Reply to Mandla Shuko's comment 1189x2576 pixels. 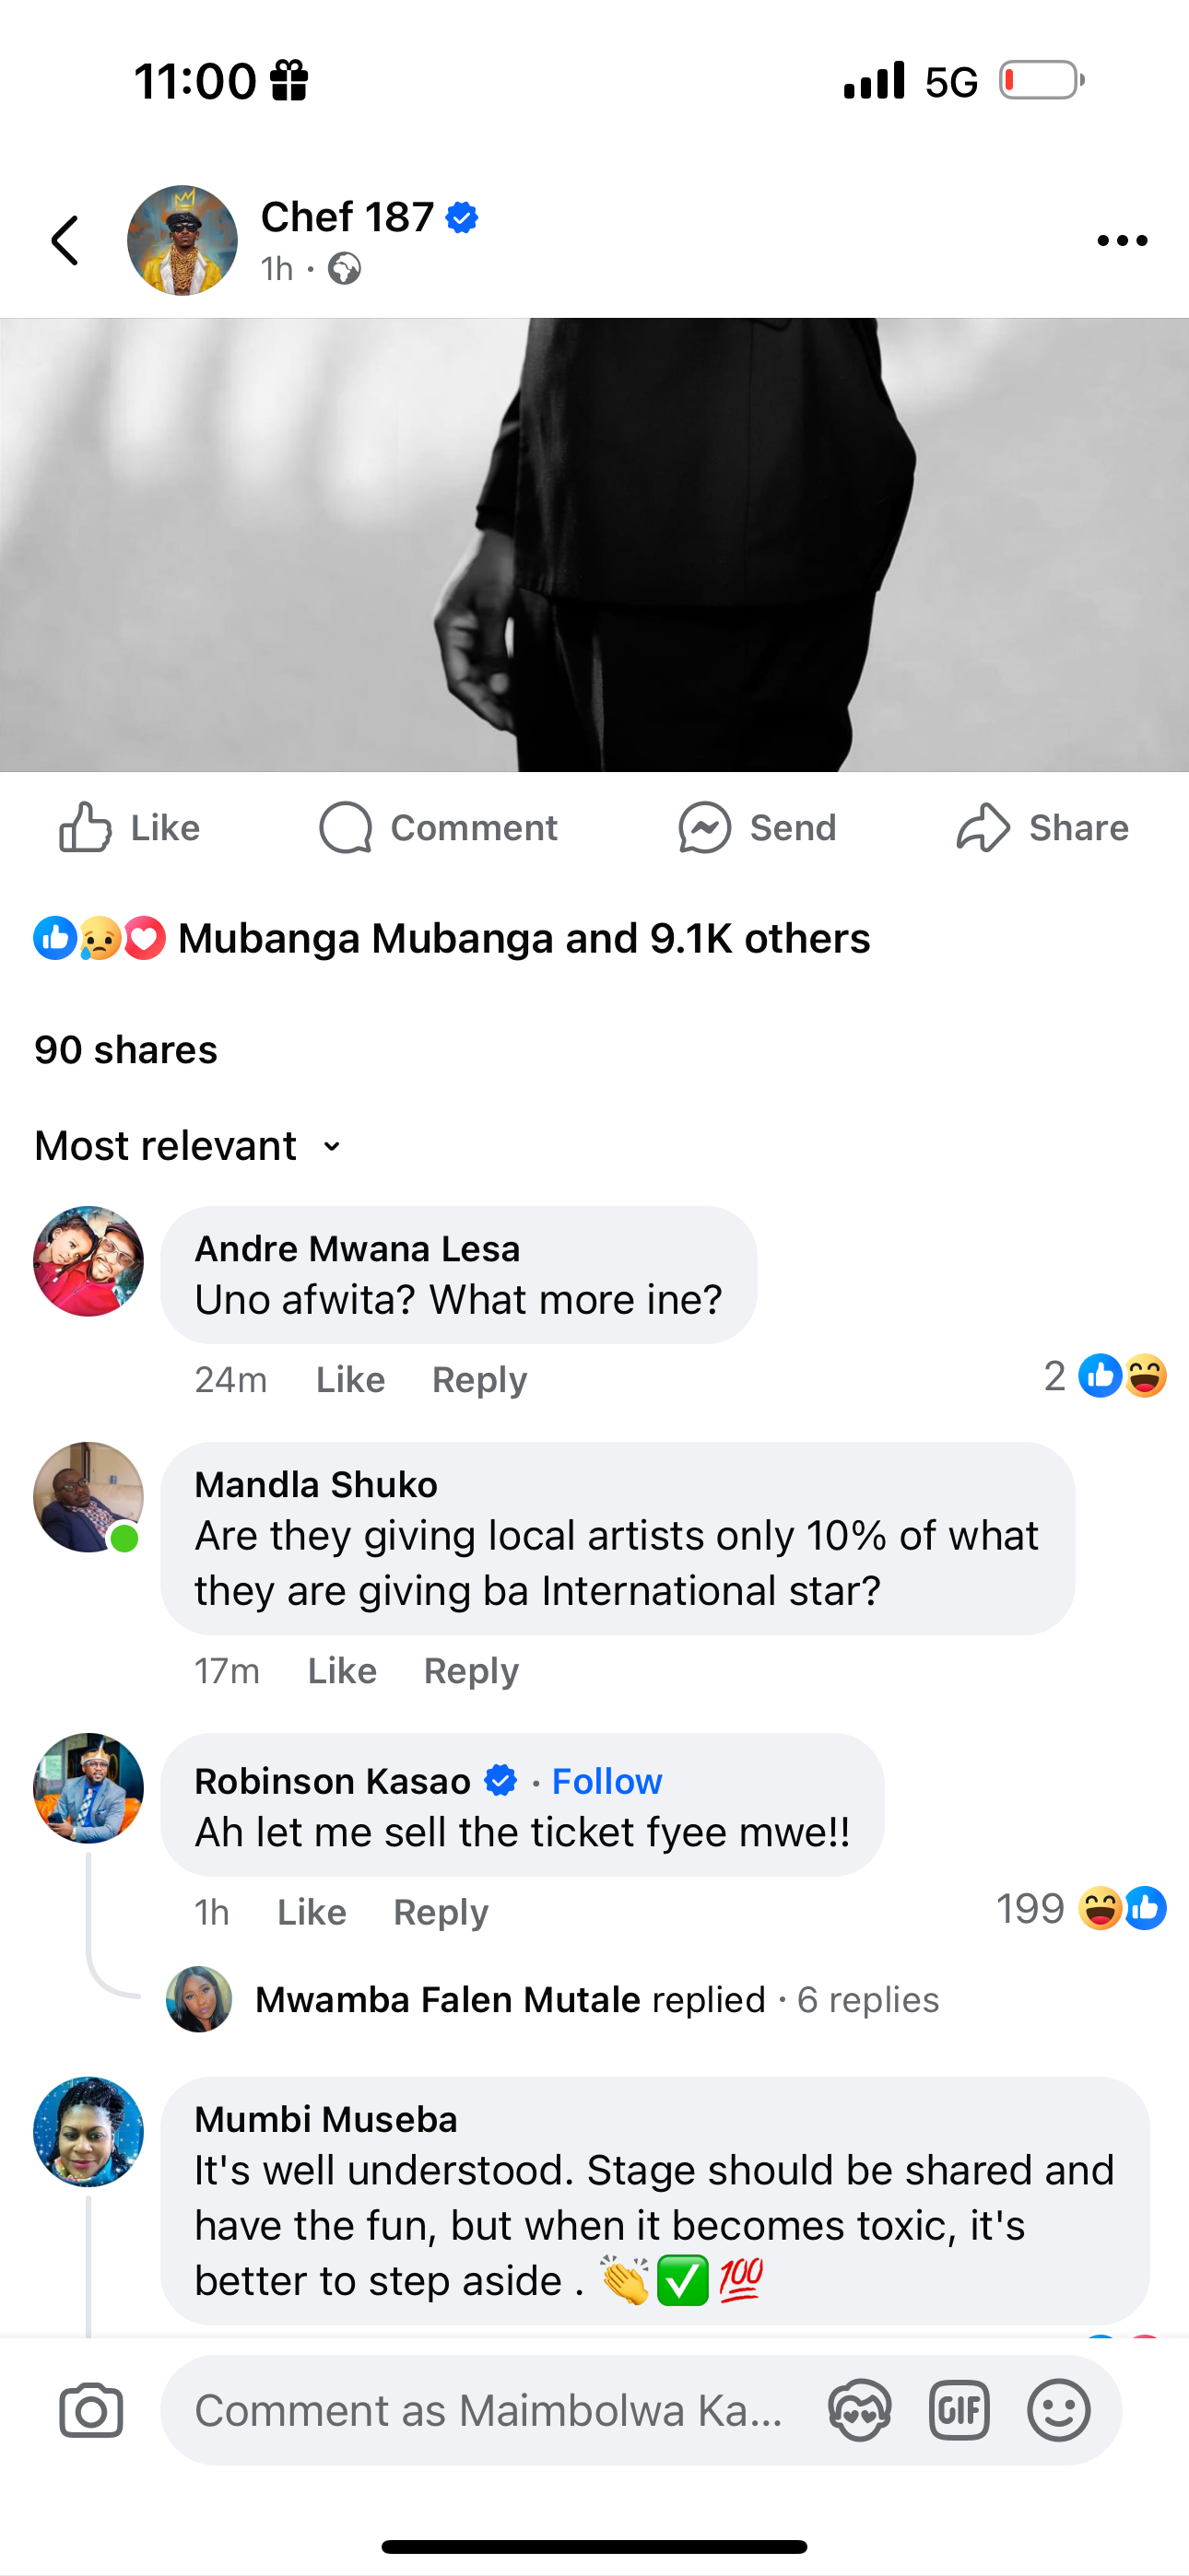coord(470,1671)
